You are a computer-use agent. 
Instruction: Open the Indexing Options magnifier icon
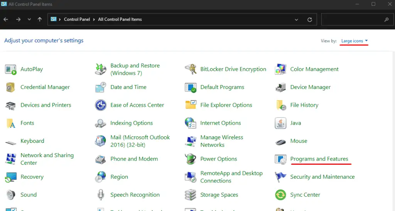[101, 123]
